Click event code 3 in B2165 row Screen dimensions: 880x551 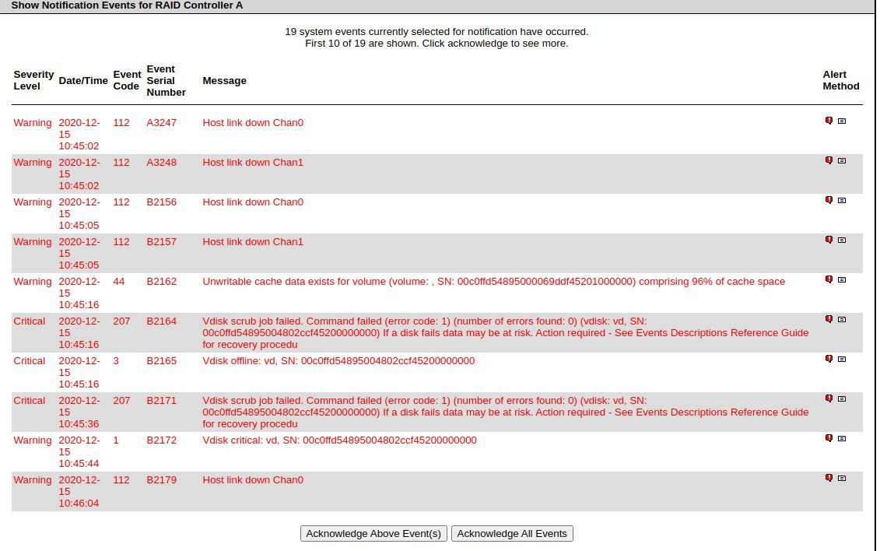(116, 361)
